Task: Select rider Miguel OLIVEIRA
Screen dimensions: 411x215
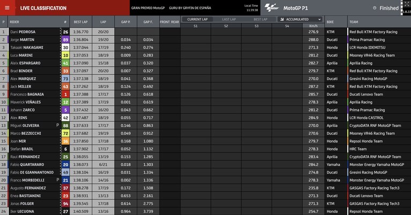Action: tap(25, 126)
